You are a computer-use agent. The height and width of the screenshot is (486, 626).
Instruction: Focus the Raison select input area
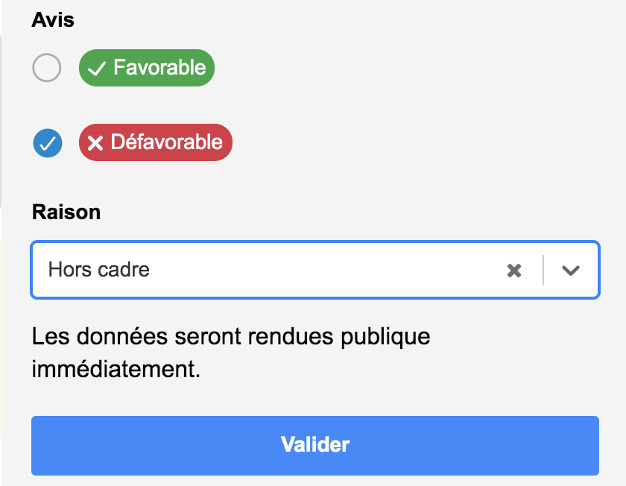point(265,270)
